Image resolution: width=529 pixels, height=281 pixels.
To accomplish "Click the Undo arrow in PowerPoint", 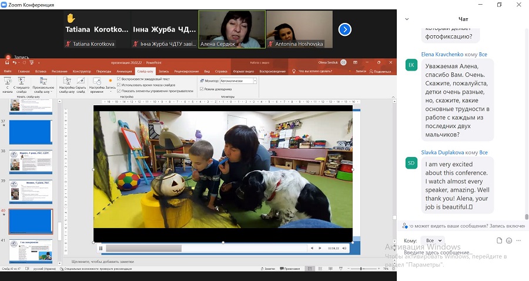I will 15,62.
